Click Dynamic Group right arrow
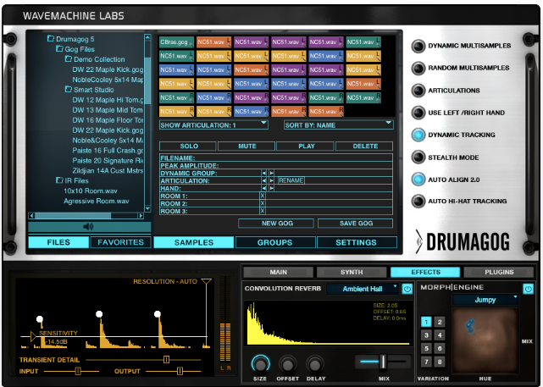This screenshot has height=387, width=543. pos(271,173)
